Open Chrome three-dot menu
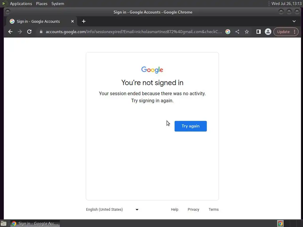This screenshot has width=303, height=227. coord(295,32)
